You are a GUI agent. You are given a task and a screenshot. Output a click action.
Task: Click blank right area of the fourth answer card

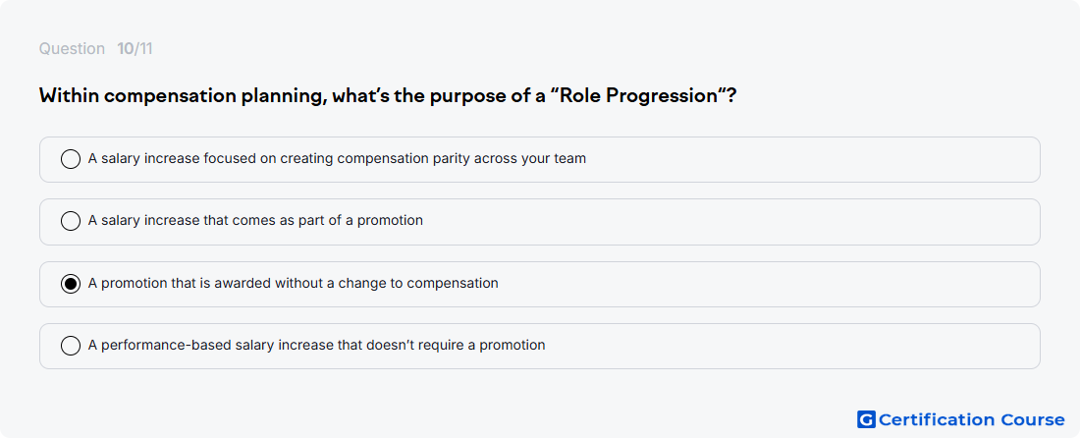click(x=792, y=346)
